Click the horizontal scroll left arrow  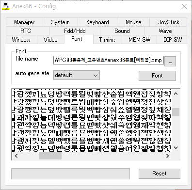pos(16,156)
